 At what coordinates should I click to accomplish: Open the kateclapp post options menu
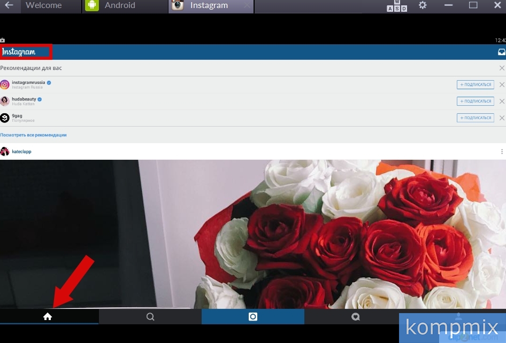click(502, 152)
